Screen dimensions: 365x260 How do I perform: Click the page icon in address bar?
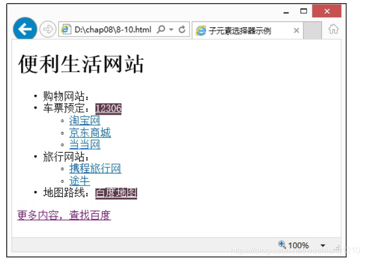[66, 29]
